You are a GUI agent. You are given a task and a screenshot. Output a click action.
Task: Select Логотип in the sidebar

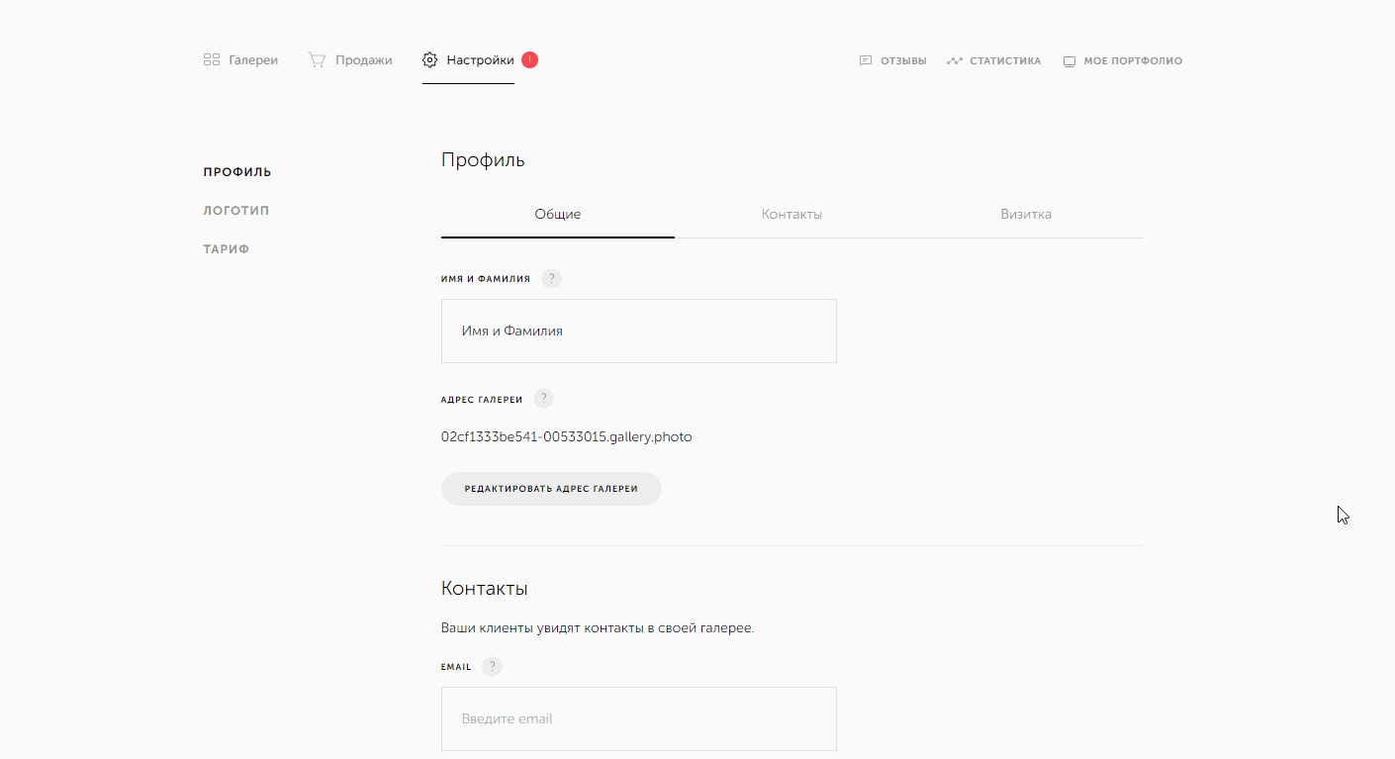coord(236,211)
